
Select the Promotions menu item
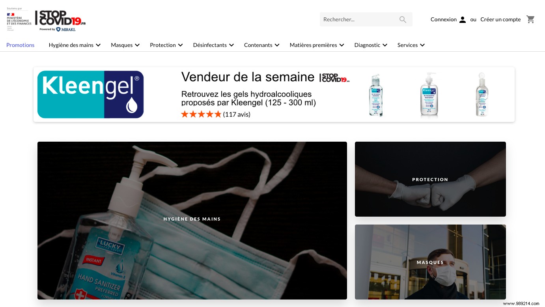pyautogui.click(x=21, y=45)
